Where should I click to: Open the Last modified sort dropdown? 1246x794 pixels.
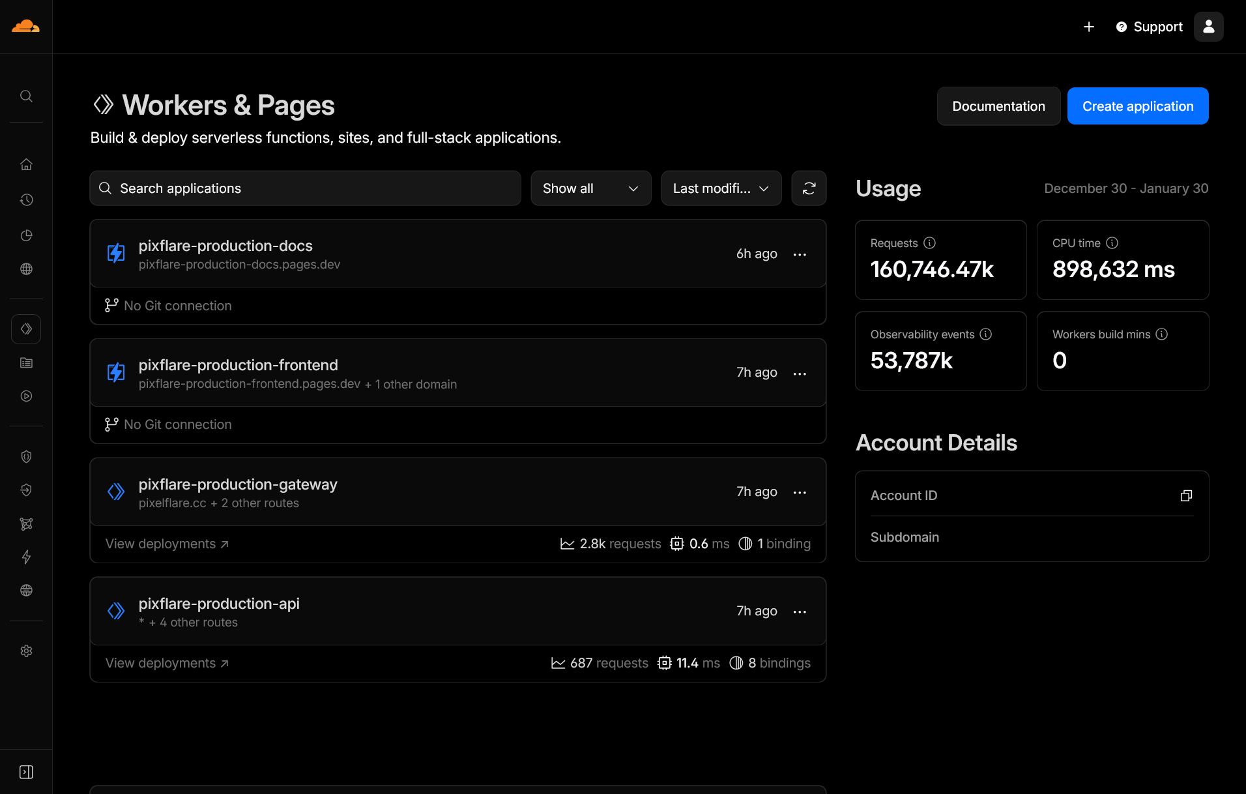(x=720, y=188)
